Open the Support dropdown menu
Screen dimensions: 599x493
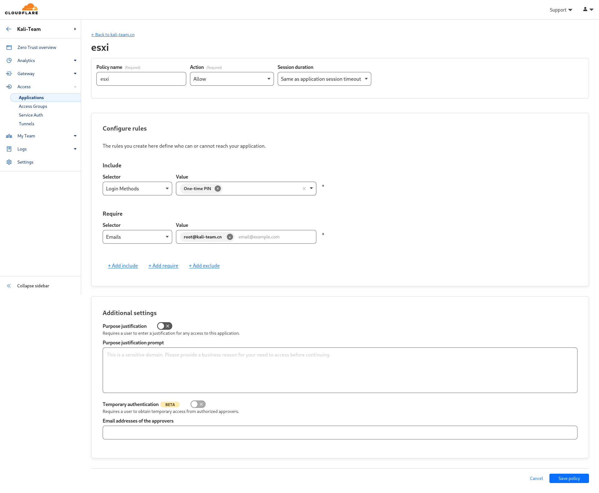point(561,10)
